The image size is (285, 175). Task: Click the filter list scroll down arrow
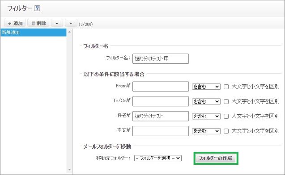[x=69, y=170]
